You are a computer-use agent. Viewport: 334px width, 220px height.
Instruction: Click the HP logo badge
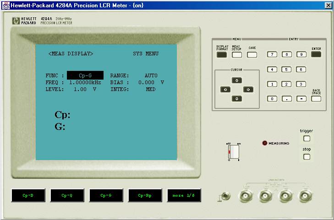[16, 21]
